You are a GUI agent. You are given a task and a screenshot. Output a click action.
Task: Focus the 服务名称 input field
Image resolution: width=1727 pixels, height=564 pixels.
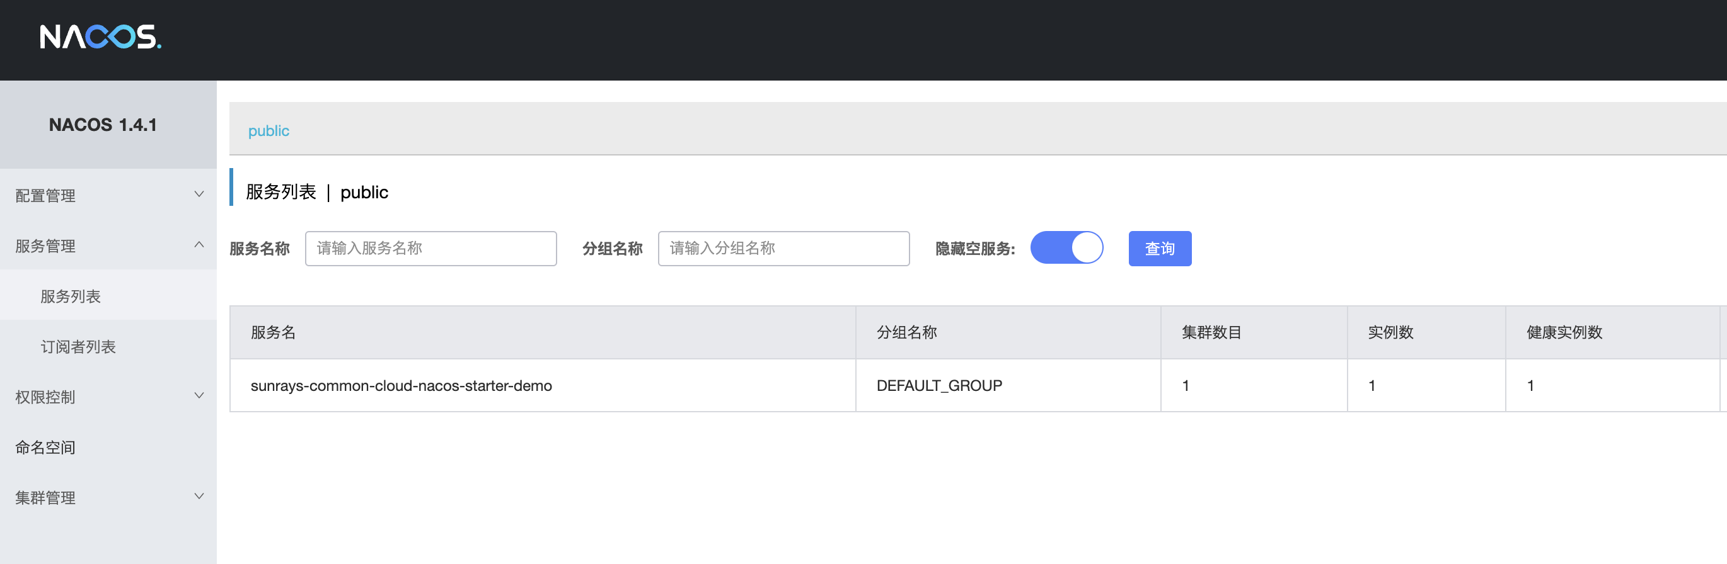pyautogui.click(x=431, y=249)
